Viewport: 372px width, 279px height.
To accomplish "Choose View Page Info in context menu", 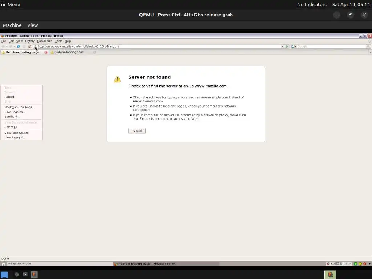I will tap(21, 138).
